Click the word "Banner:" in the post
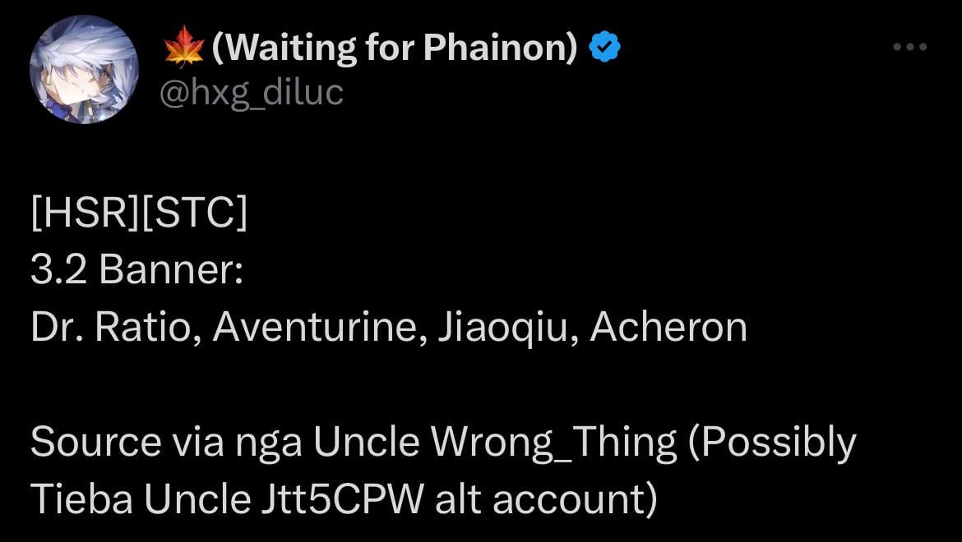This screenshot has height=542, width=962. click(x=170, y=270)
